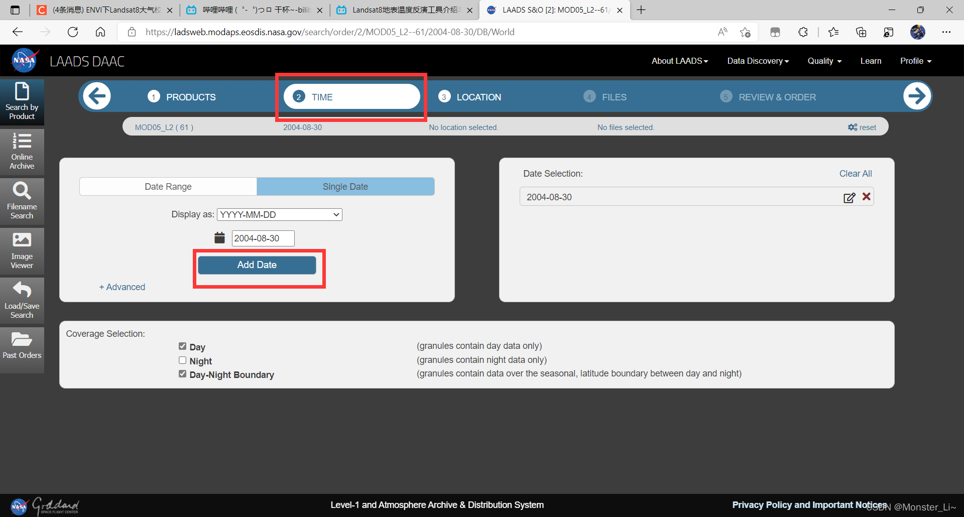Open the Image Viewer sidebar icon
The height and width of the screenshot is (517, 964).
click(22, 250)
